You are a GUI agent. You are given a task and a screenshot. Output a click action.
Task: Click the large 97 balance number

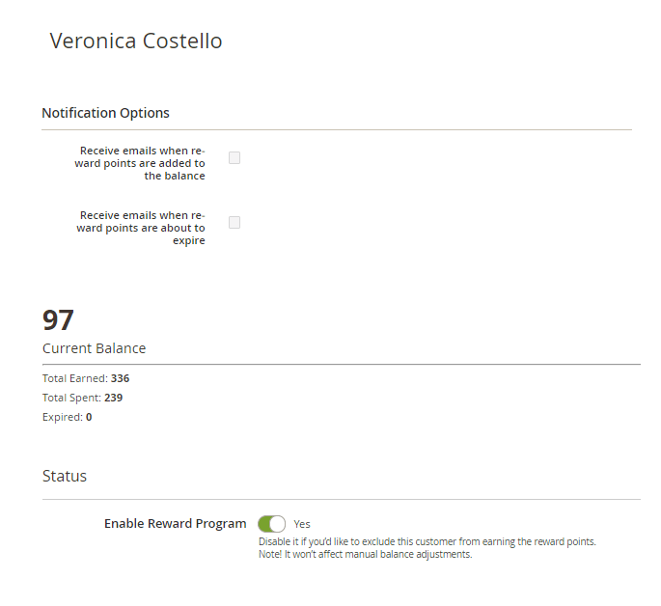point(58,319)
